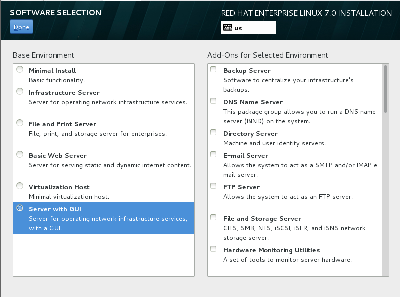Click the 'Basic Web Server' label
Viewport: 400px width, 297px height.
point(58,155)
